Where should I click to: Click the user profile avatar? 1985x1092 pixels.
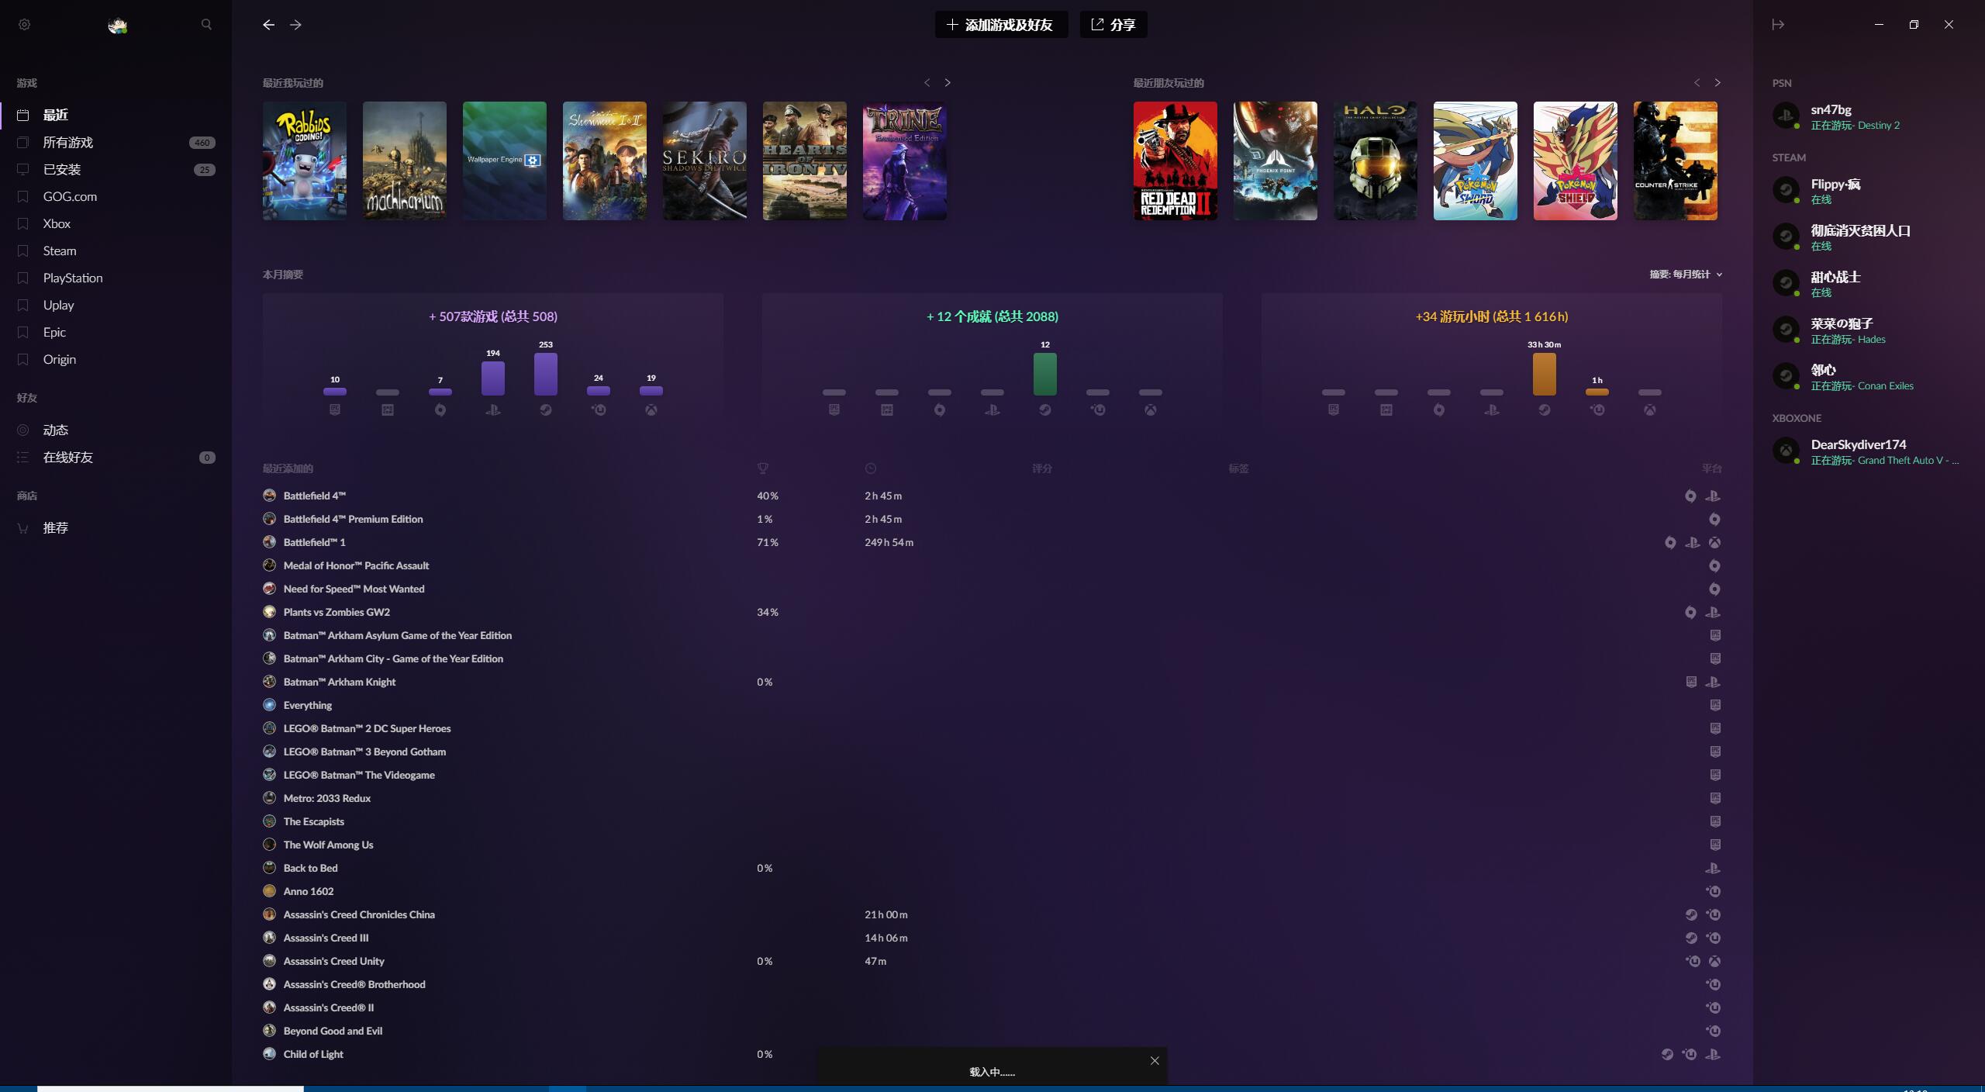click(x=118, y=25)
